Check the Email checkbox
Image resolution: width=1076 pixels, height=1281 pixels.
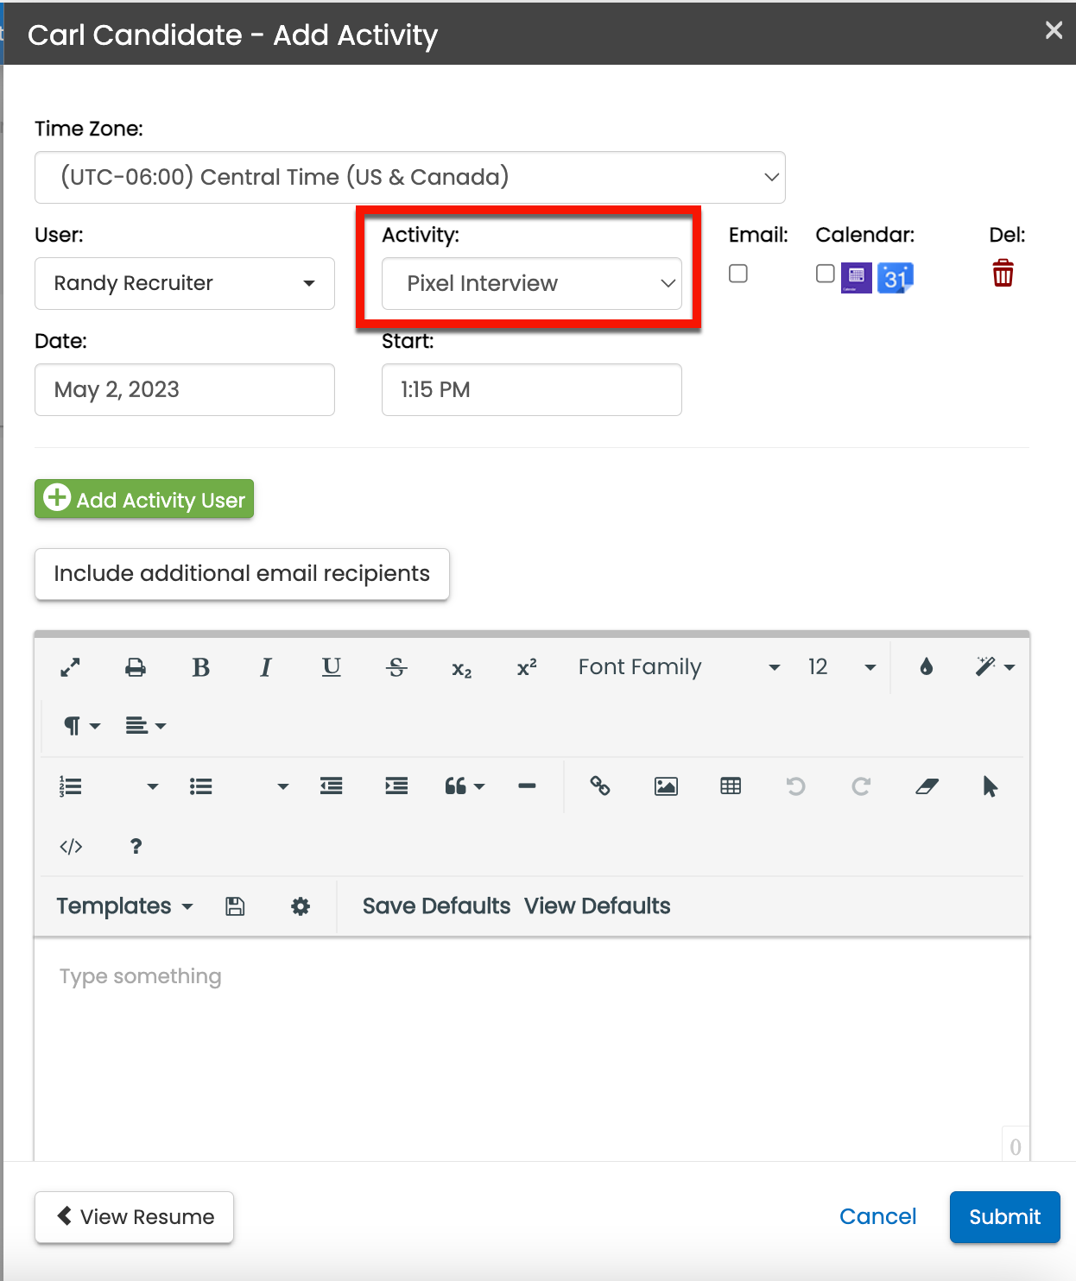pos(738,274)
